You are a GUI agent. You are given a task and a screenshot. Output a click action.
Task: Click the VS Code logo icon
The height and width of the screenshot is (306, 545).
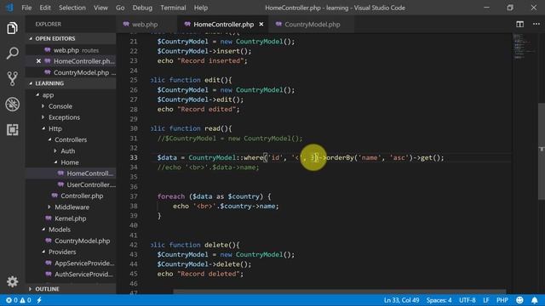coord(9,8)
